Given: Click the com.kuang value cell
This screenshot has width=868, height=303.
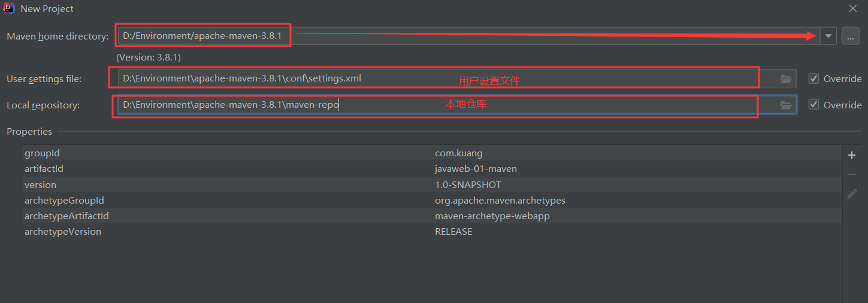Looking at the screenshot, I should click(459, 153).
